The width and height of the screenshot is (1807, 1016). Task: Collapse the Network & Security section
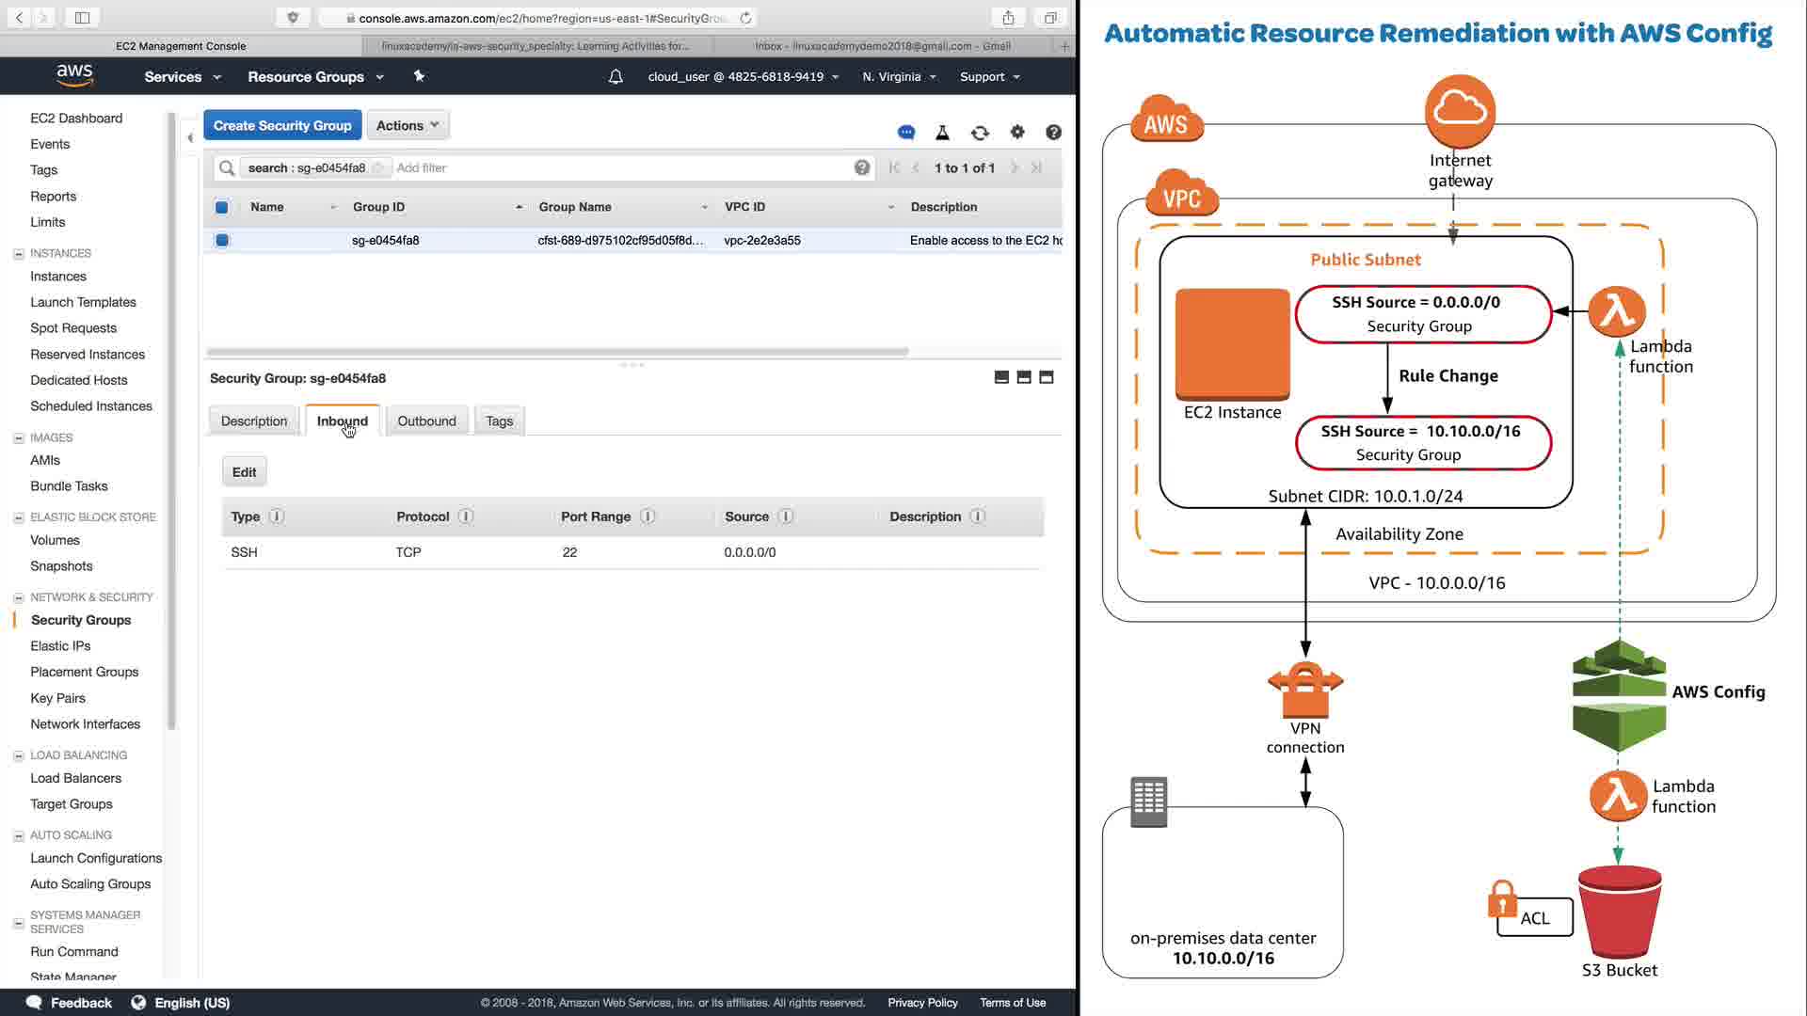pos(18,597)
